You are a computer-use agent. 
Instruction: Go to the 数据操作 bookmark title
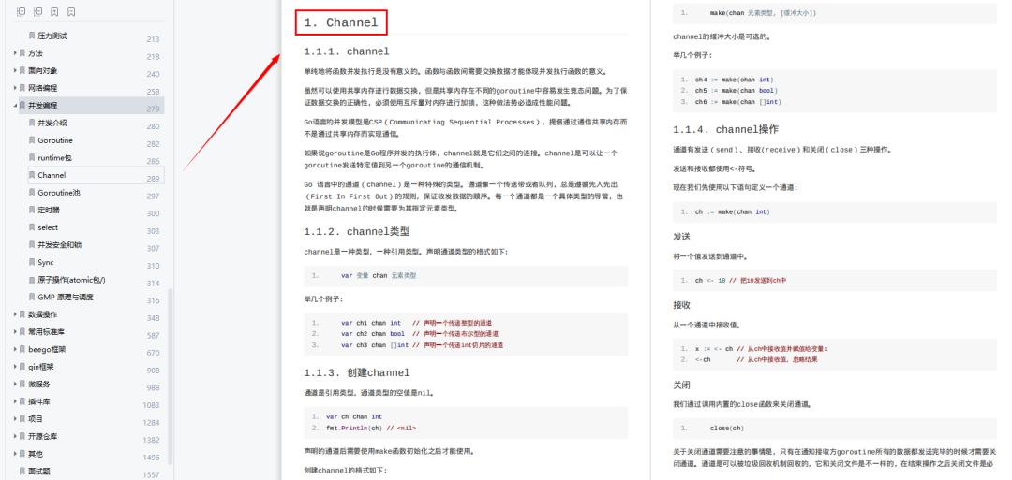42,314
